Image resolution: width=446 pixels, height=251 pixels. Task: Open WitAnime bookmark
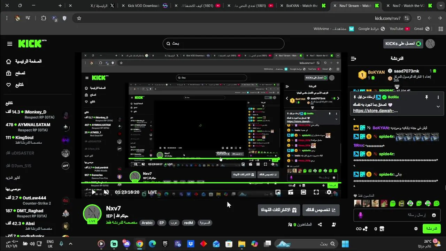pos(333,29)
